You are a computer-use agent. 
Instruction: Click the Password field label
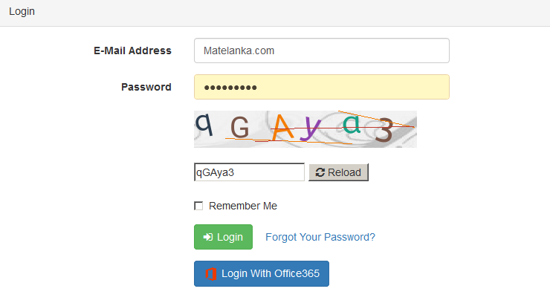click(146, 87)
